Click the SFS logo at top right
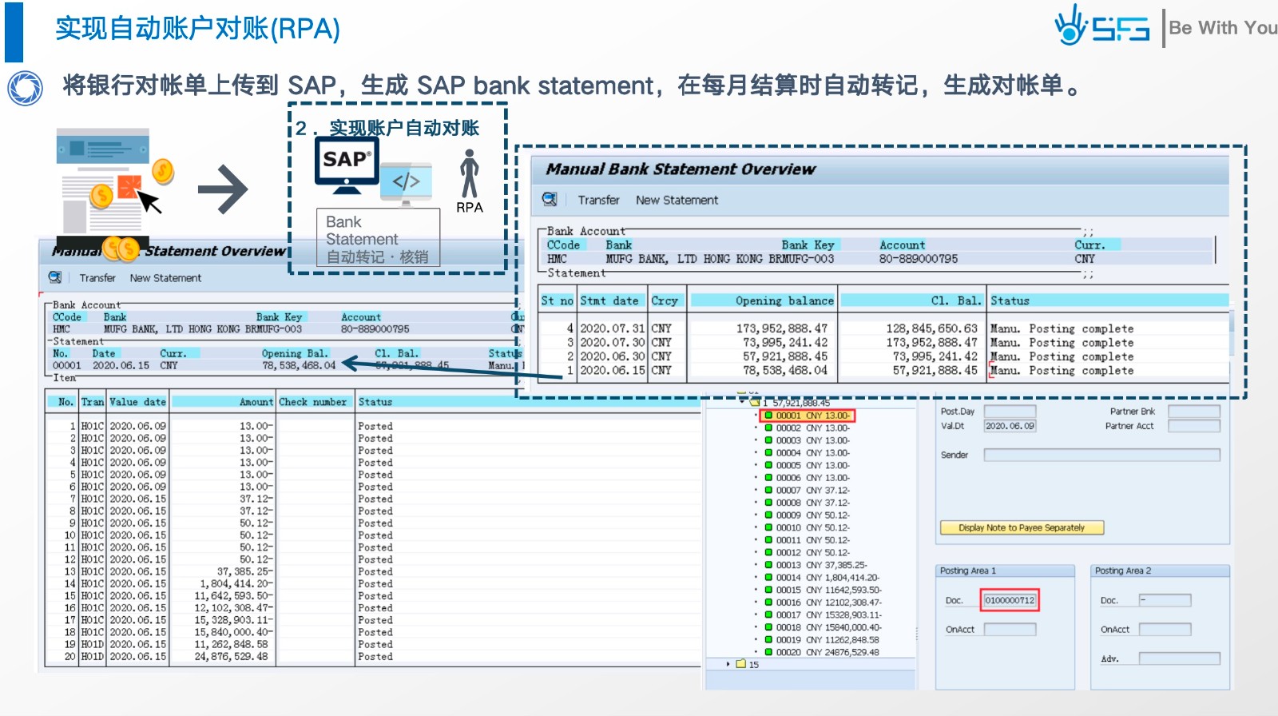 tap(1102, 26)
